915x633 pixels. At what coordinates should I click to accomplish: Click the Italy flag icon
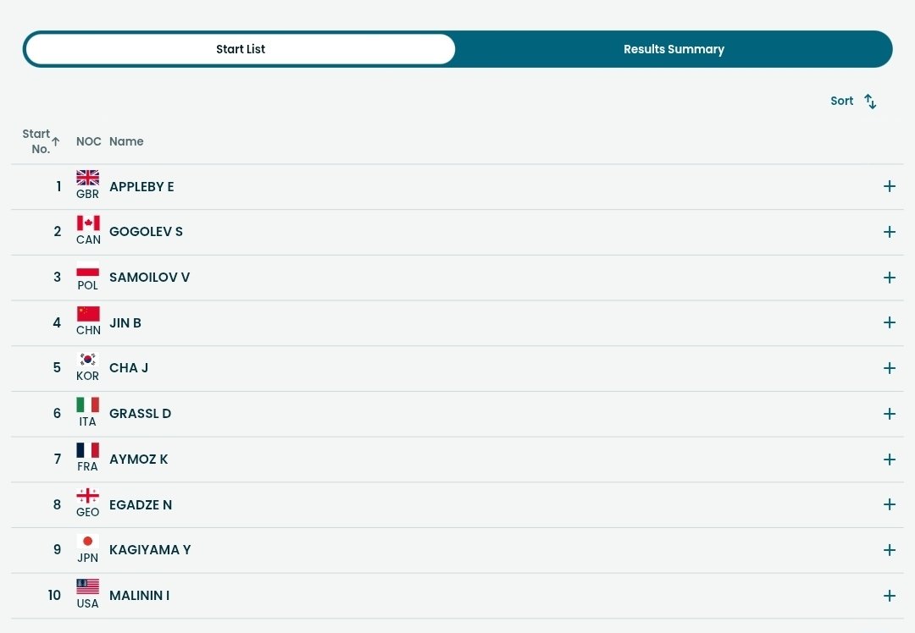click(87, 405)
